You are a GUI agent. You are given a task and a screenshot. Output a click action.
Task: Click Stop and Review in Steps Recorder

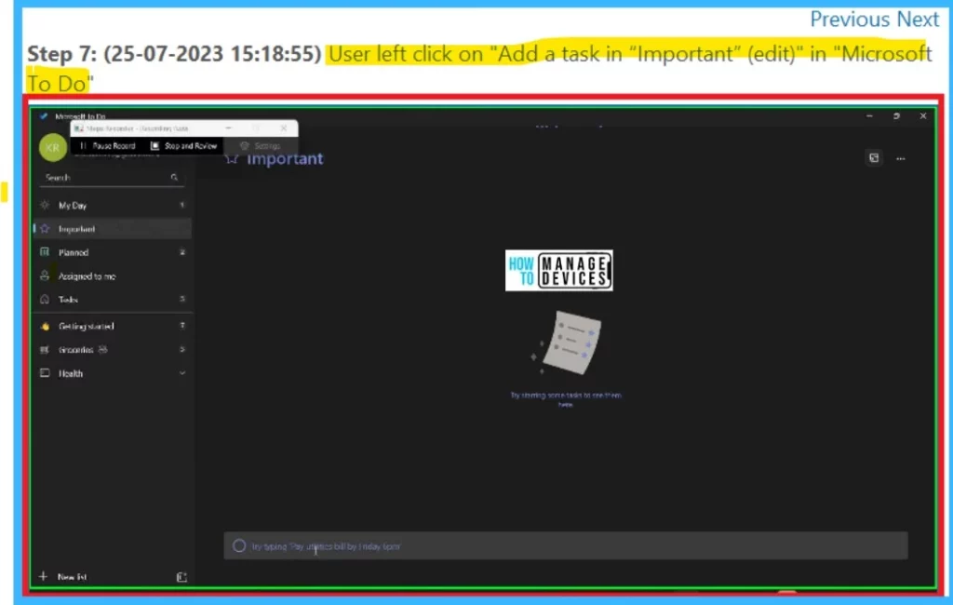tap(183, 146)
